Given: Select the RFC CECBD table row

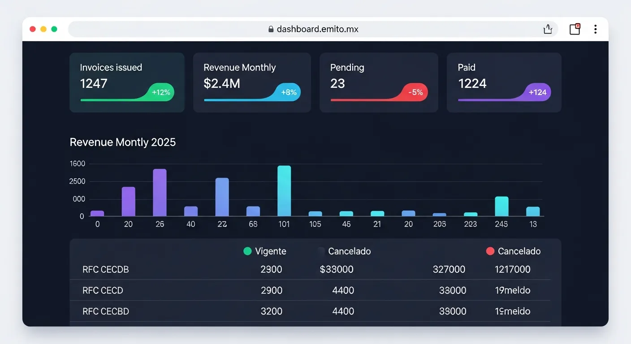Looking at the screenshot, I should (x=310, y=311).
